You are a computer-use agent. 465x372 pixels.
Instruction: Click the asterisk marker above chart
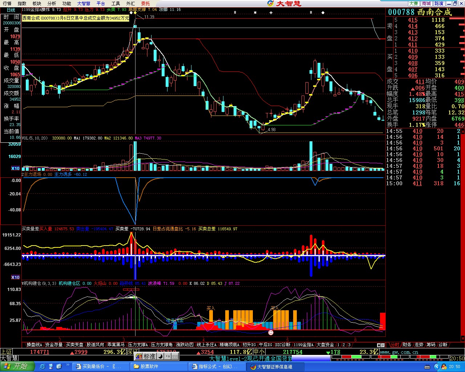click(x=255, y=13)
